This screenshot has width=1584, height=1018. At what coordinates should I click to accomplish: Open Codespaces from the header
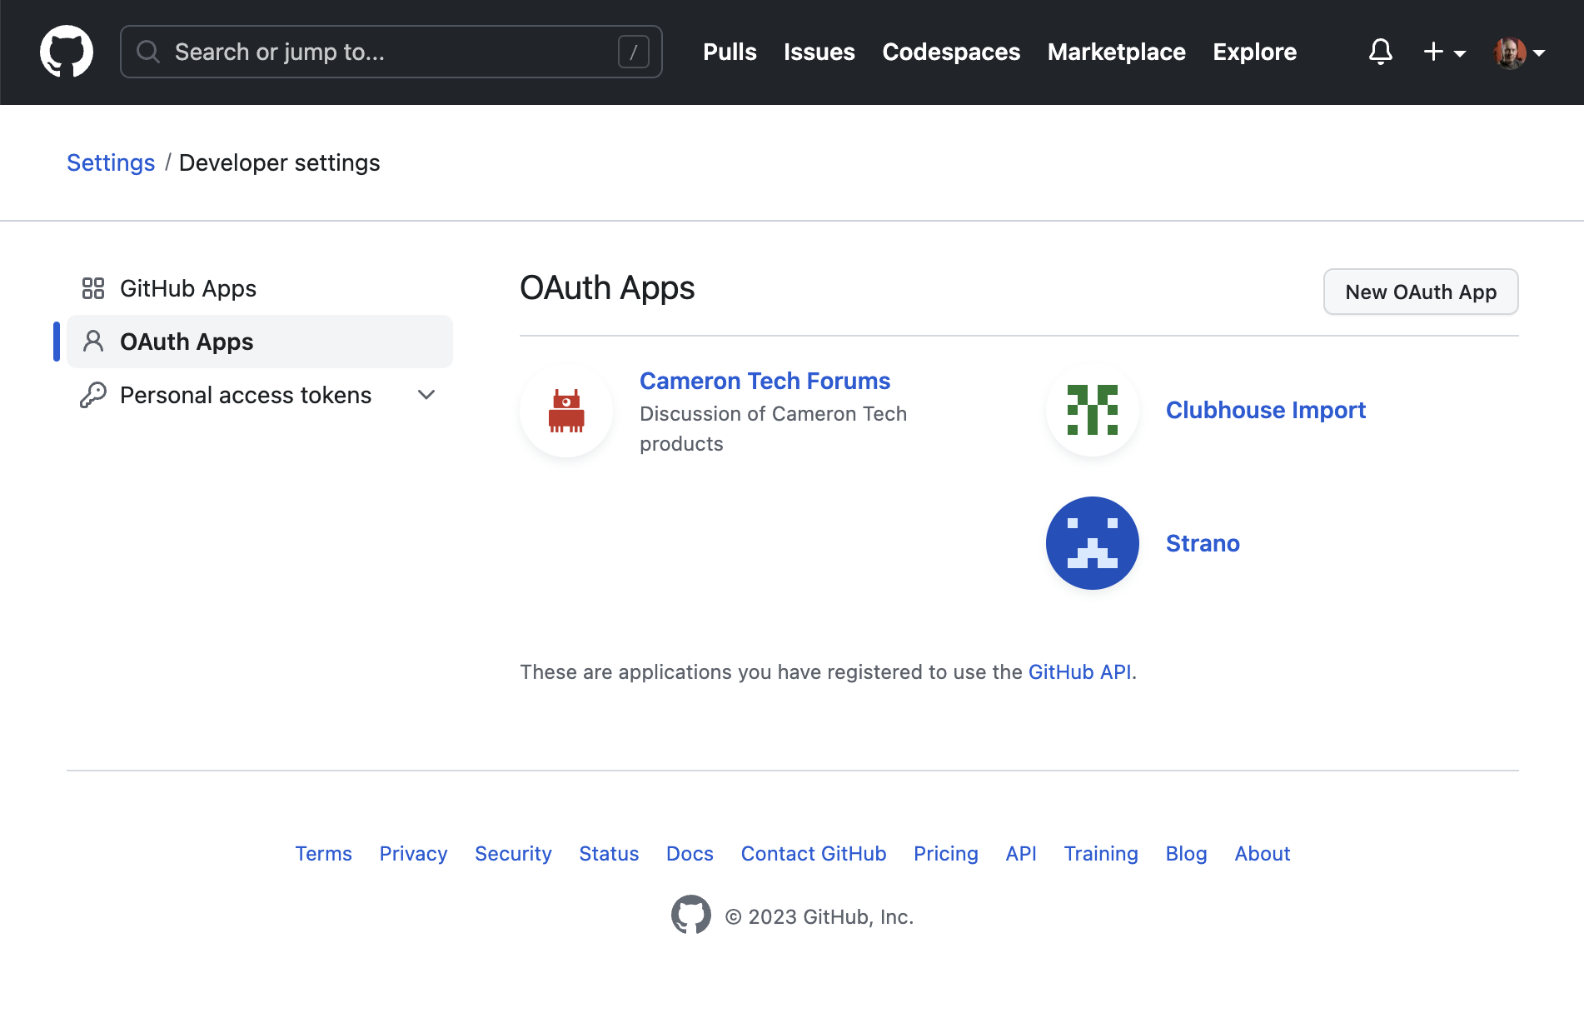951,52
